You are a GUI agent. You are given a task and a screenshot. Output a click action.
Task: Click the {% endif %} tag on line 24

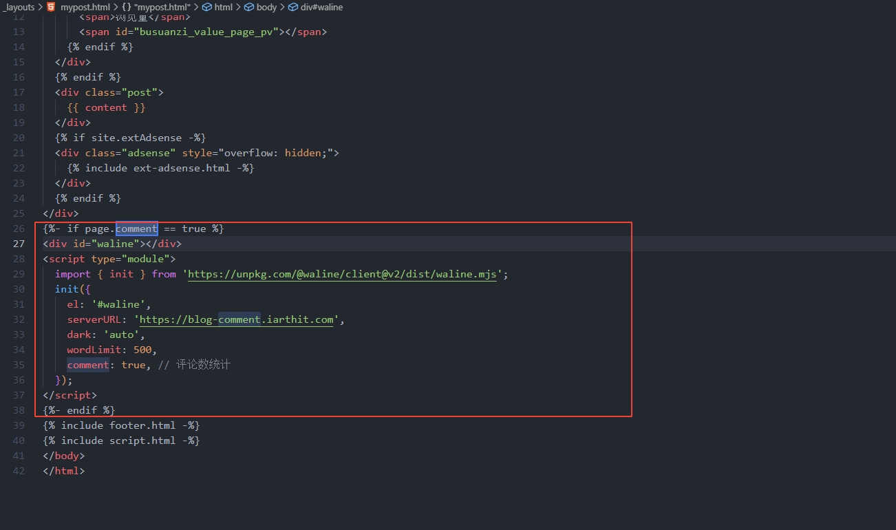[88, 198]
